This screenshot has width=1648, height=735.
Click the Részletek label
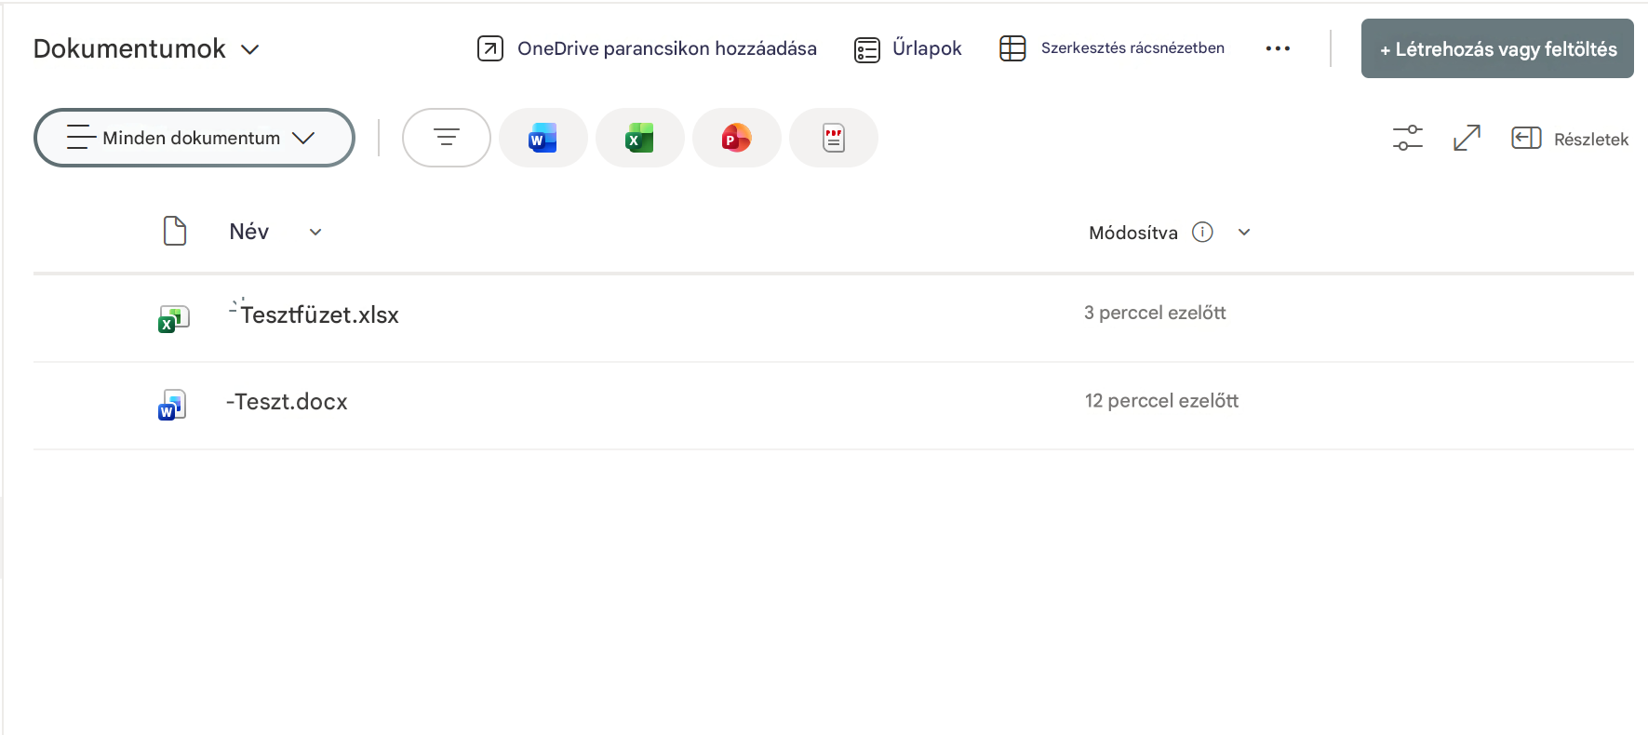pyautogui.click(x=1591, y=139)
